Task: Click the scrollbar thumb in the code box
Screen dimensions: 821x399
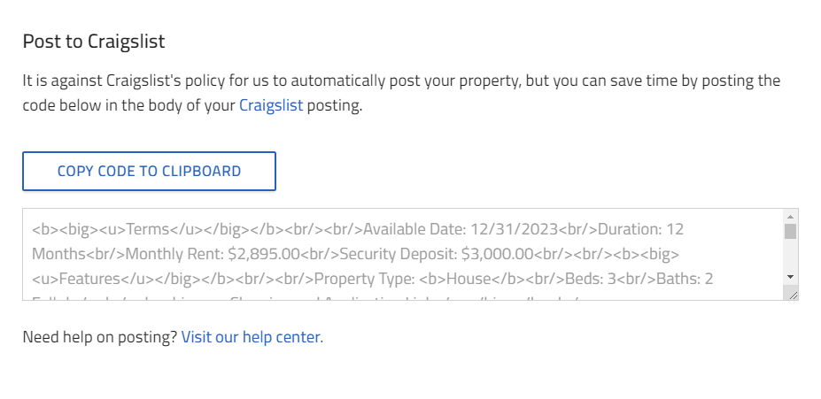Action: click(791, 231)
